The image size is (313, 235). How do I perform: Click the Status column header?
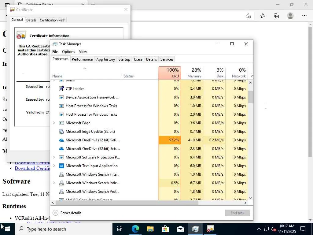140,73
